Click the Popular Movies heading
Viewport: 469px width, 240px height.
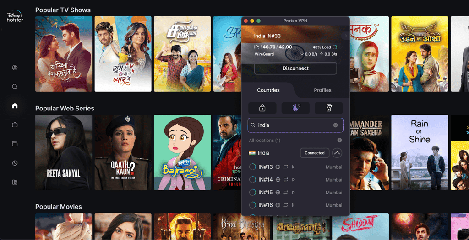click(58, 207)
